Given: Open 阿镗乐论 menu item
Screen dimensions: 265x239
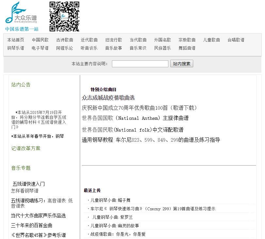Looking at the screenshot, I should [65, 48].
